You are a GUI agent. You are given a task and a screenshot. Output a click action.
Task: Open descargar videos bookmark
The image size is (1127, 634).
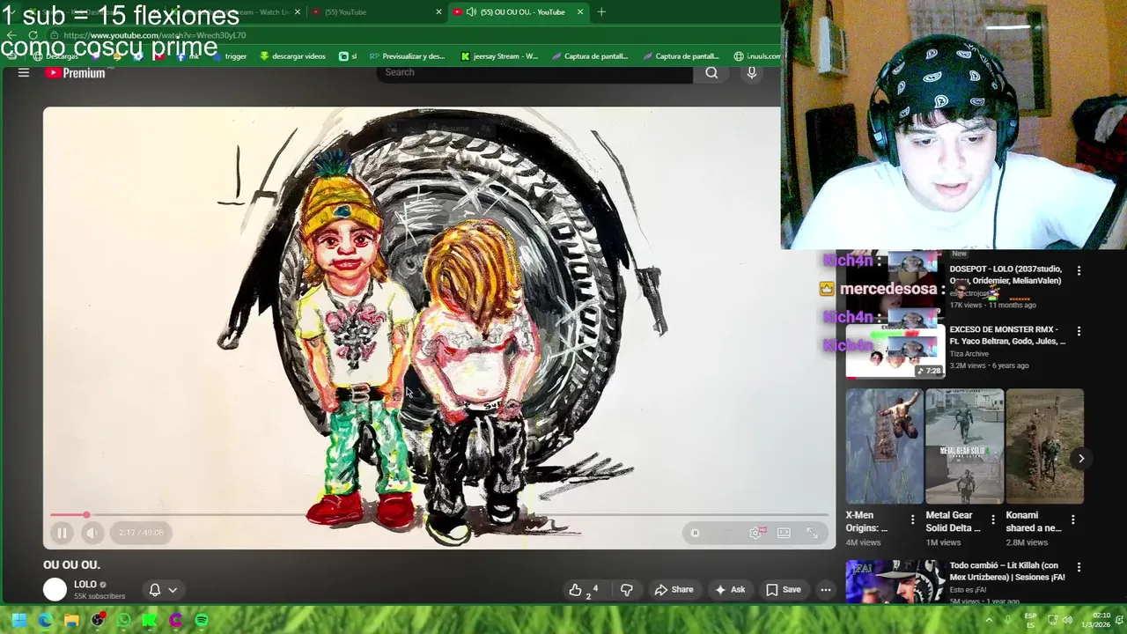(x=292, y=56)
